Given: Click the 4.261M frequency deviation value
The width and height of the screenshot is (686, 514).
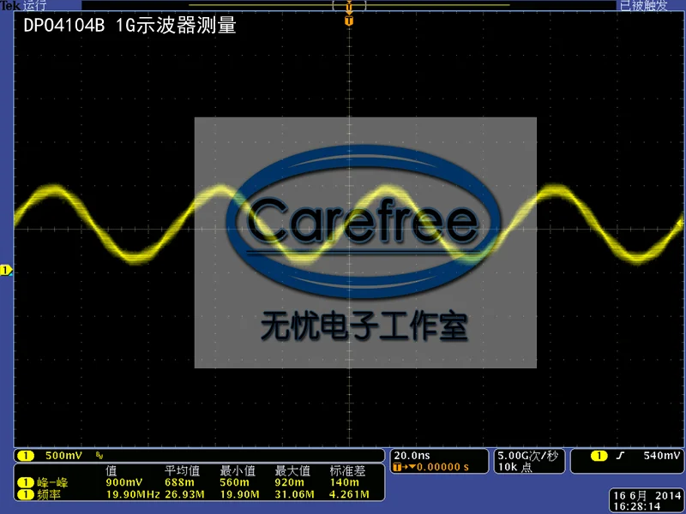Looking at the screenshot, I should (349, 494).
